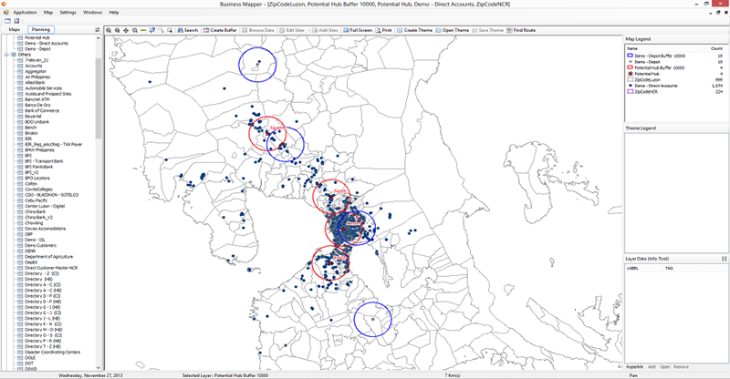Screen dimensions: 730x379
Task: Click Edit Sites in the toolbar
Action: (x=292, y=30)
